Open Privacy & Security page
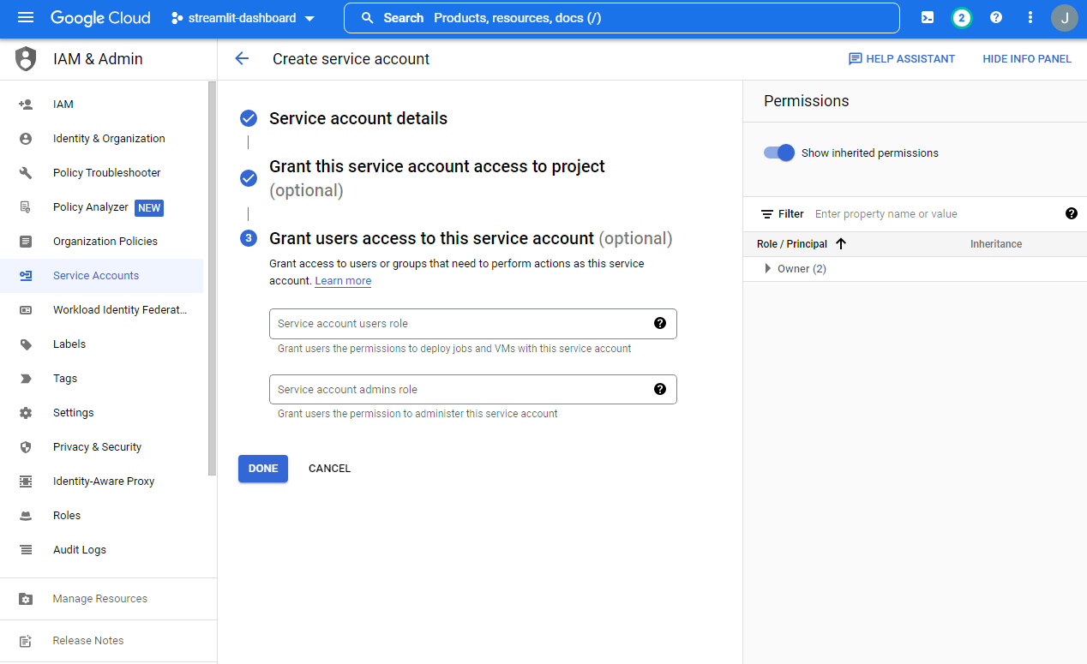Image resolution: width=1087 pixels, height=664 pixels. coord(102,447)
